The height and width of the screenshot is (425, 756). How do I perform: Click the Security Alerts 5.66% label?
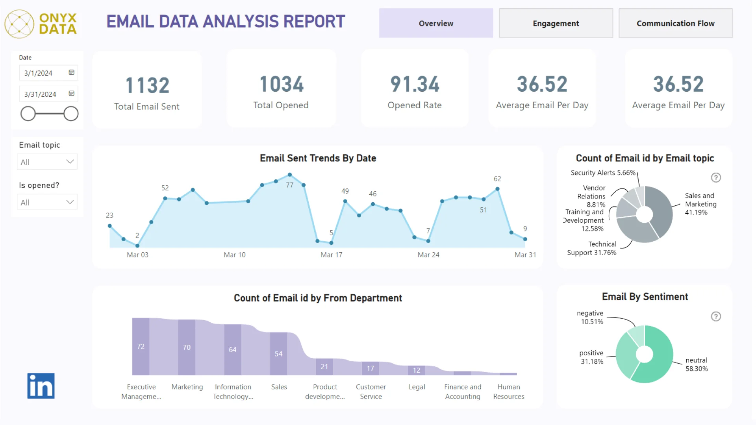603,173
